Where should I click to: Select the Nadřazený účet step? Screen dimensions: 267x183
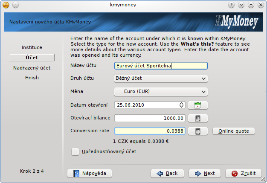(x=32, y=68)
